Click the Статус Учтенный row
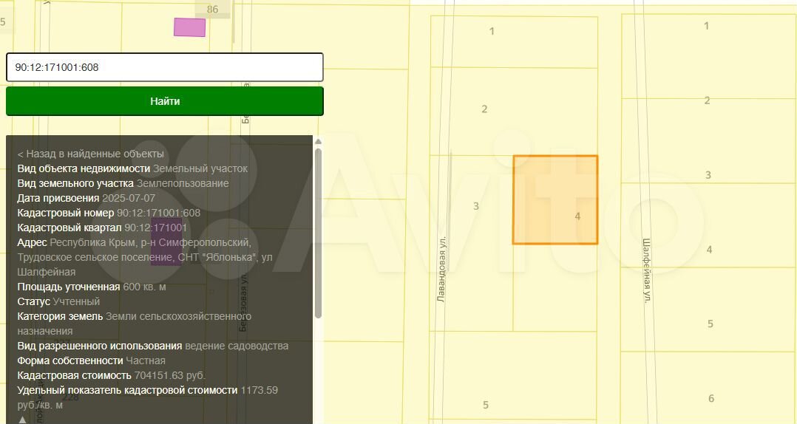 coord(58,301)
